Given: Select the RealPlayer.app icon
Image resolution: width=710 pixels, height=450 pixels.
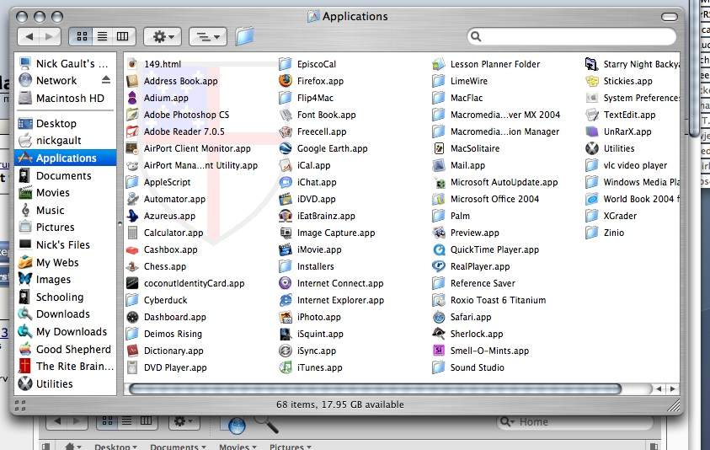Looking at the screenshot, I should pos(438,266).
